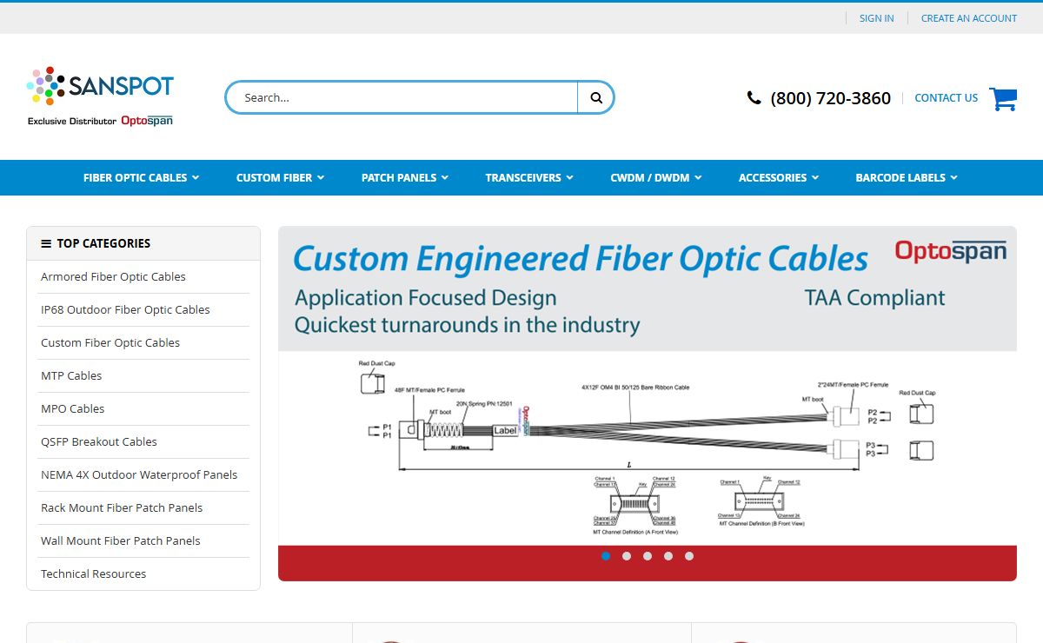Screen dimensions: 1043x643
Task: Expand the Custom Fiber menu
Action: (x=280, y=177)
